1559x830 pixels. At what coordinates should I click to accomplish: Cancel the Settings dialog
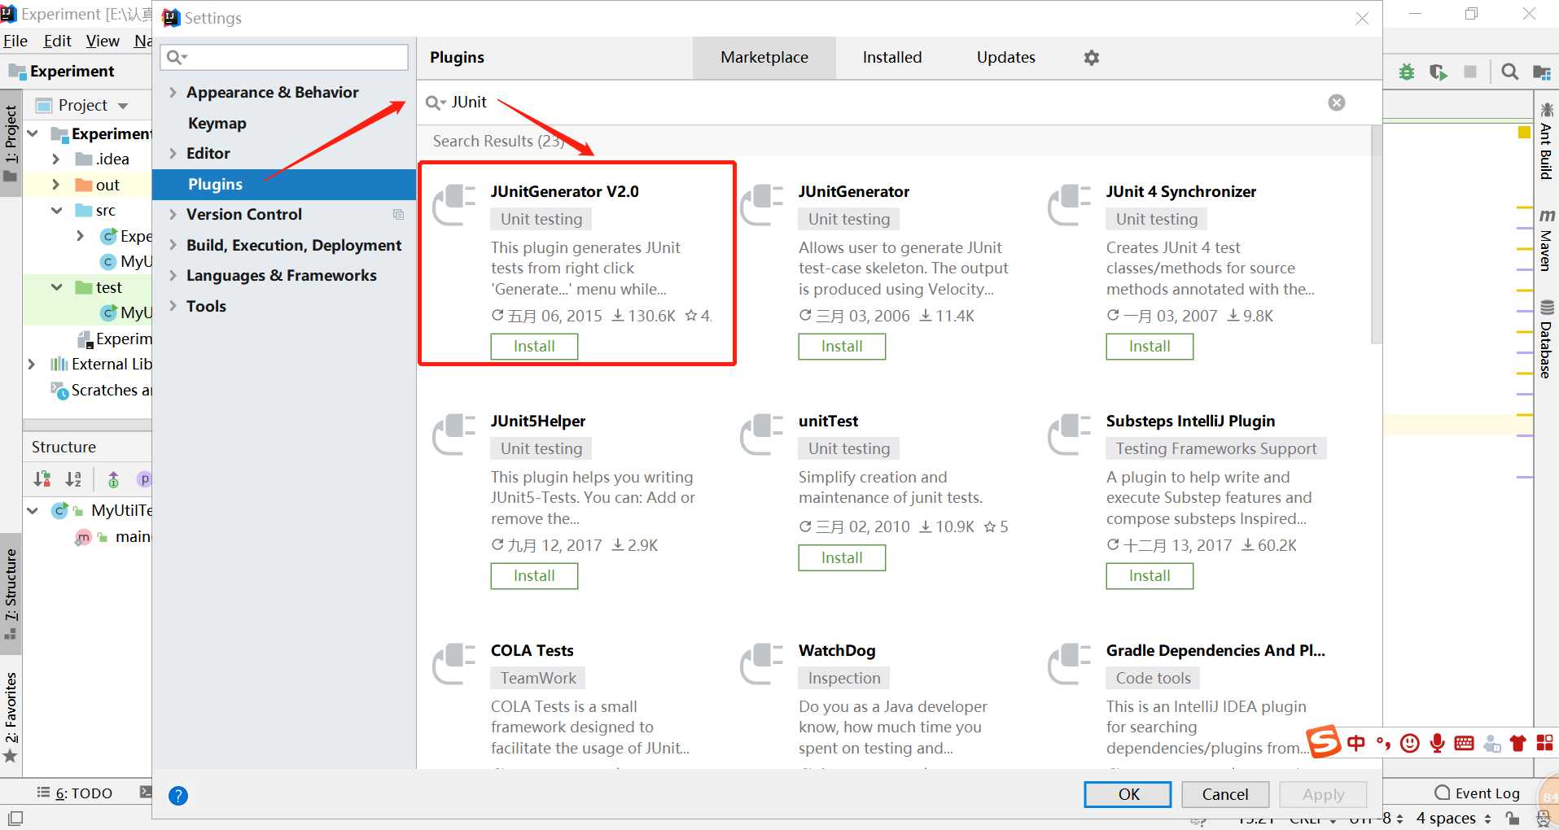click(x=1224, y=795)
